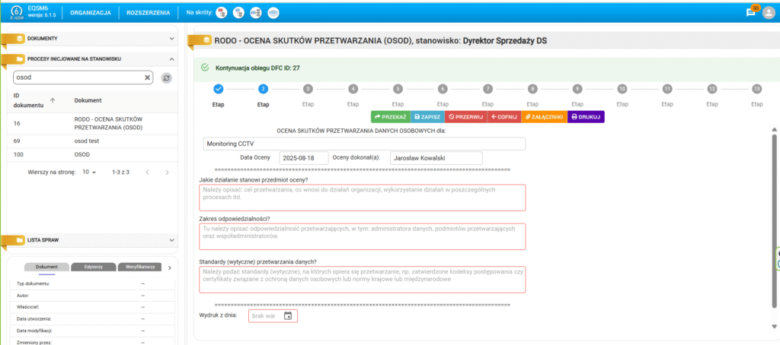780x345 pixels.
Task: Sort by ID dokumentu using the arrow icon
Action: pyautogui.click(x=53, y=100)
